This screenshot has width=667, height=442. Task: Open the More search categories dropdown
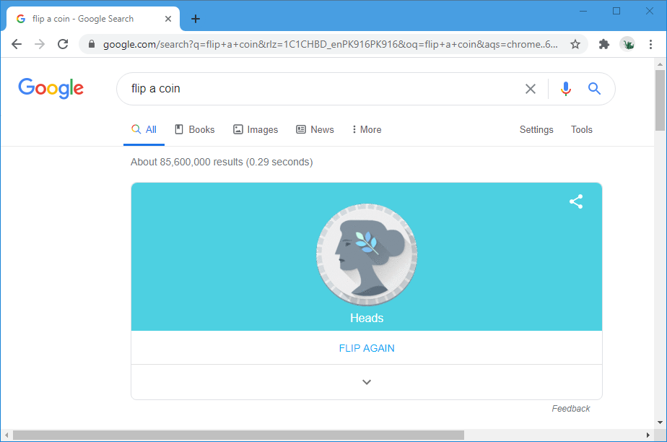[x=367, y=130]
